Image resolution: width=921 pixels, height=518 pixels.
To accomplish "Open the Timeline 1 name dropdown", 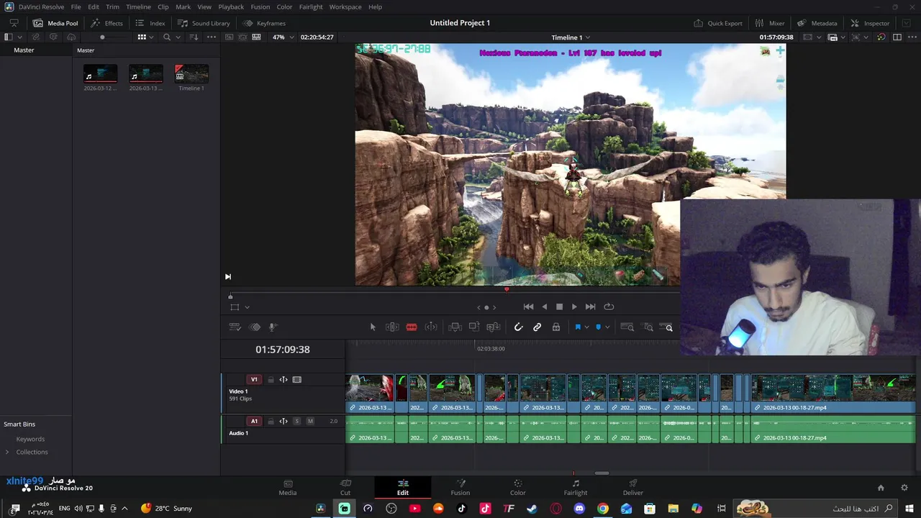I will point(571,37).
